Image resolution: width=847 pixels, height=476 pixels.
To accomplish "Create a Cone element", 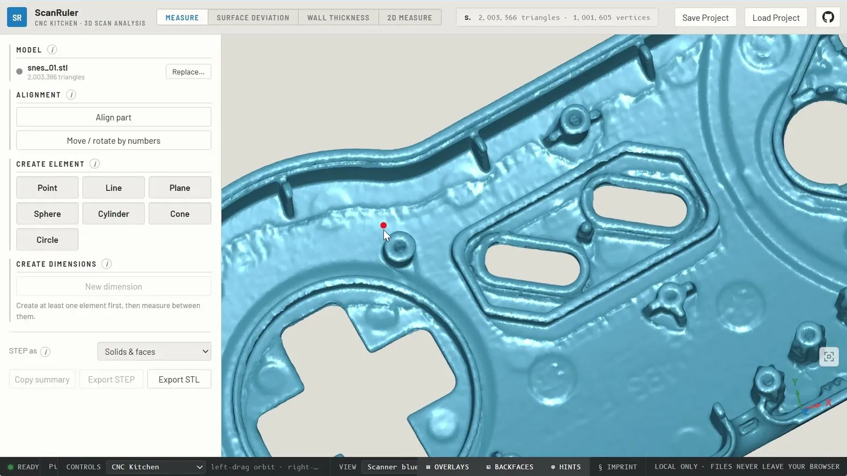I will [180, 214].
